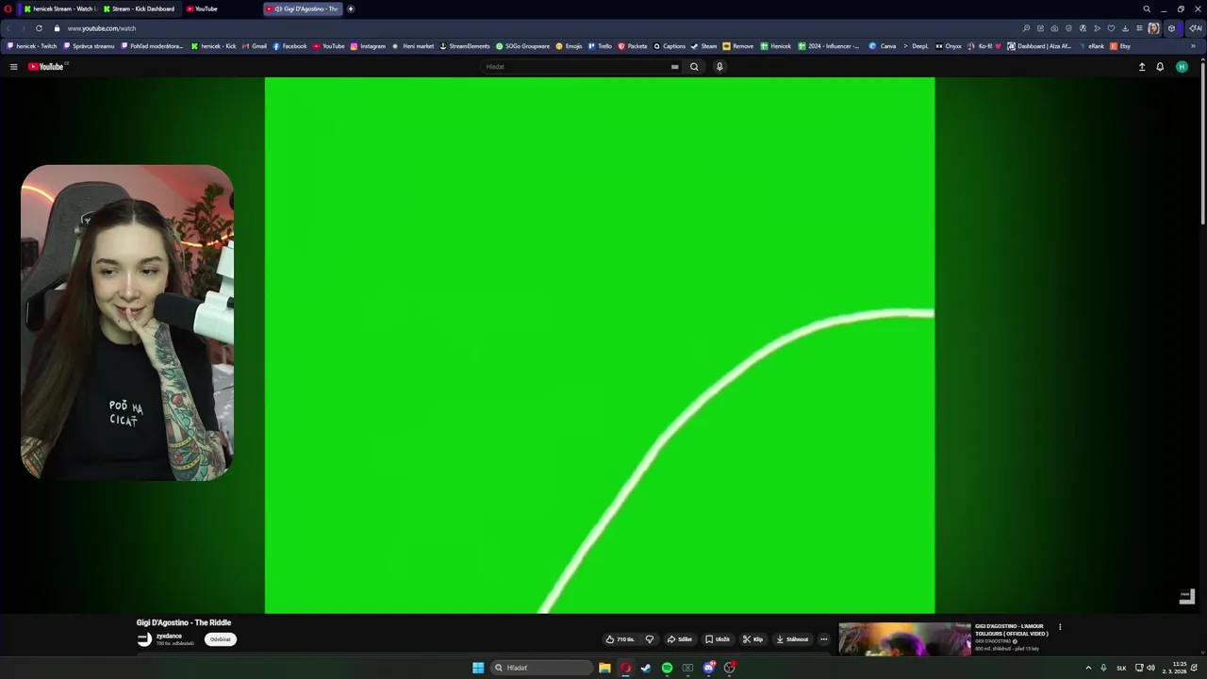Save video with Uložit button
This screenshot has width=1207, height=679.
(718, 639)
